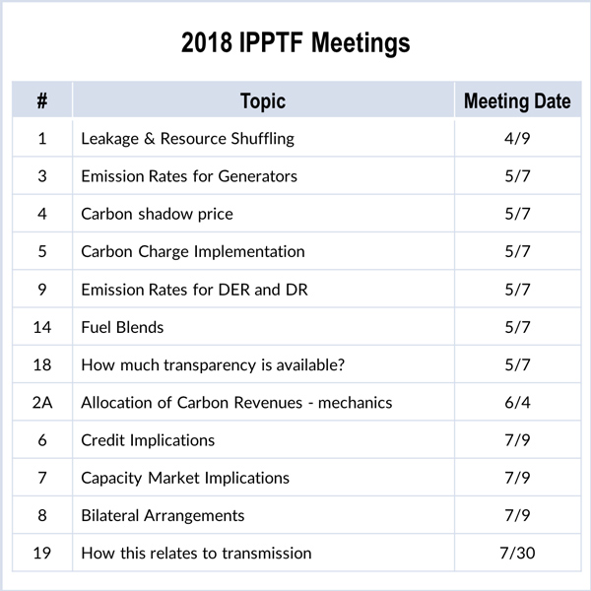Viewport: 591px width, 591px height.
Task: Select the 4/9 meeting date cell
Action: click(x=517, y=139)
